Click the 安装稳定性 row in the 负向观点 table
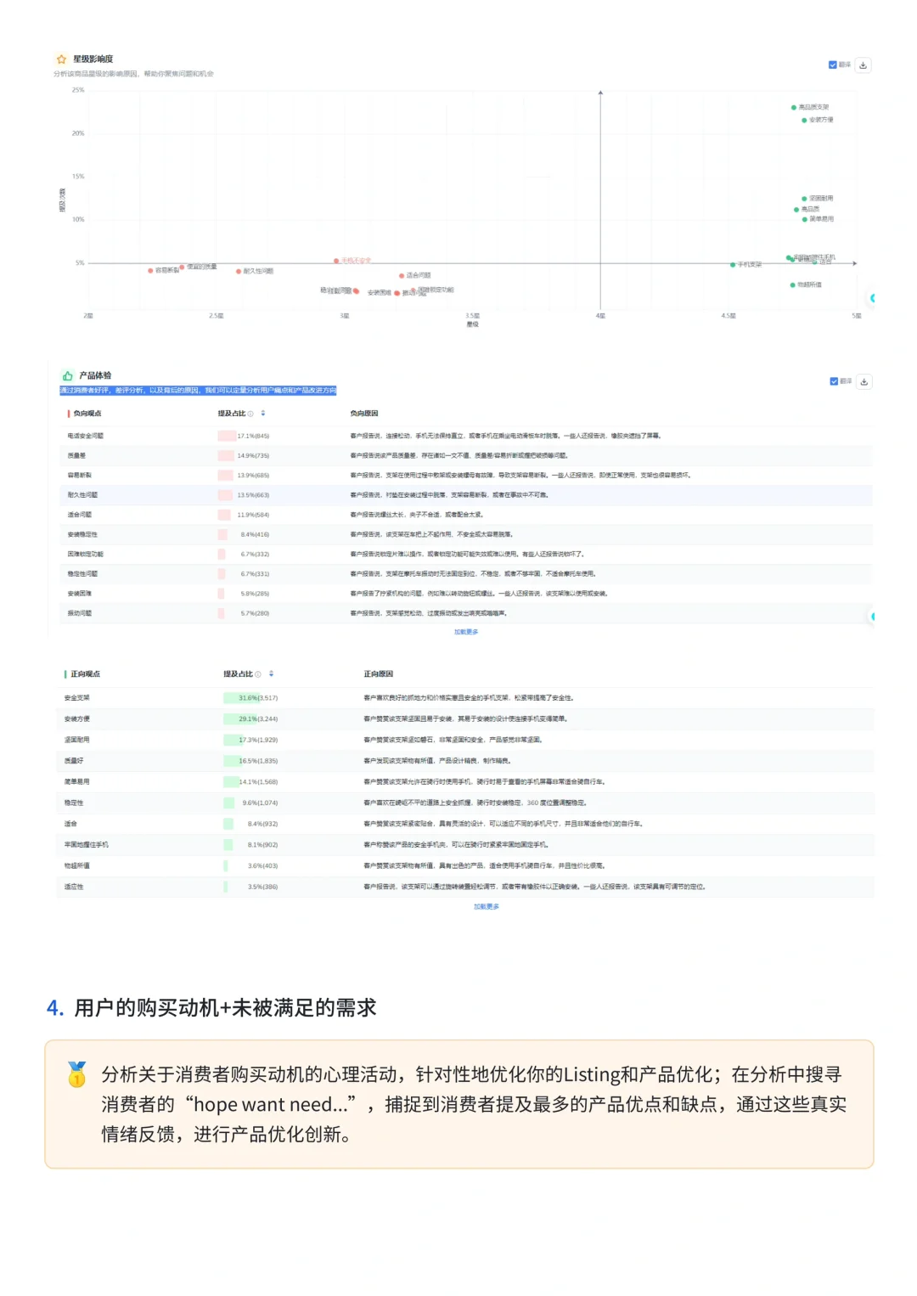The width and height of the screenshot is (917, 1296). [x=466, y=535]
